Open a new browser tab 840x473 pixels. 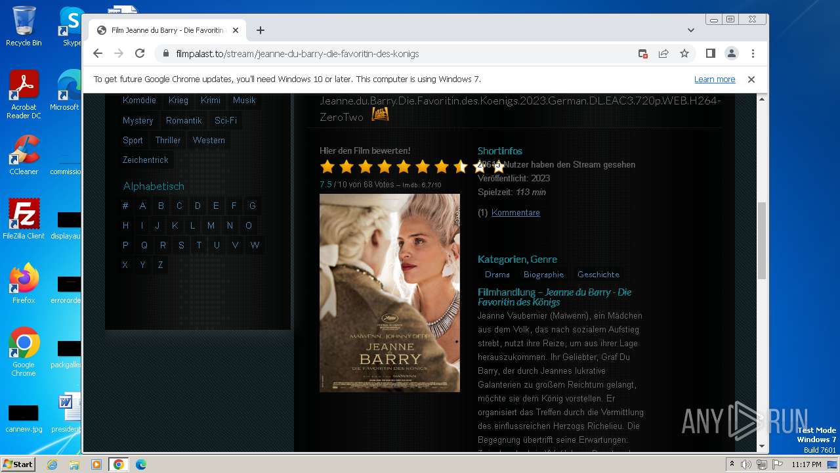tap(261, 30)
